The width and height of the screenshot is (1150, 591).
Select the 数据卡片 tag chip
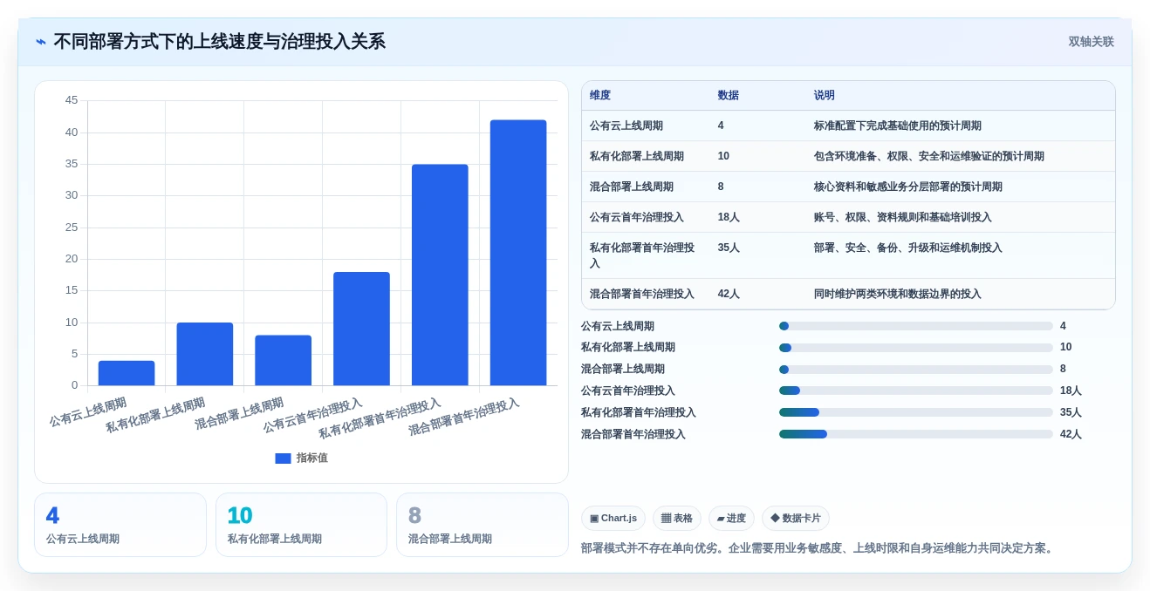(x=796, y=519)
